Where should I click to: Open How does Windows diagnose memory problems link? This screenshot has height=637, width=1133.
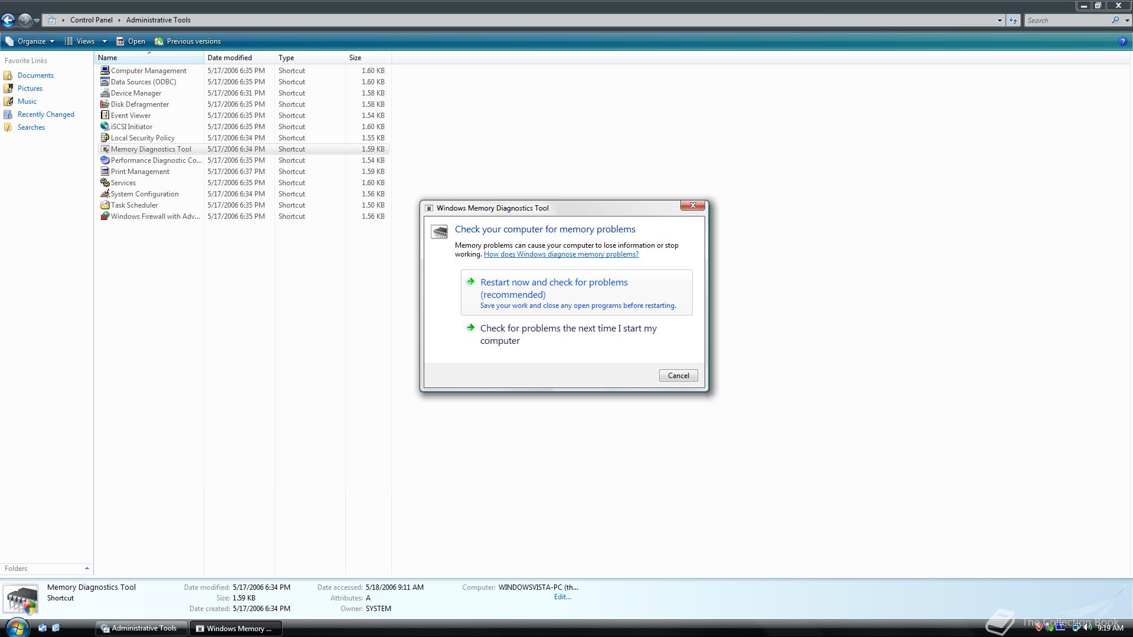click(x=561, y=254)
